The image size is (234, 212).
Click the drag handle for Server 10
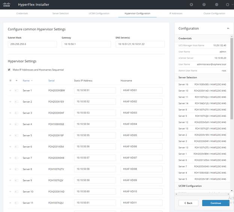(x=10, y=191)
